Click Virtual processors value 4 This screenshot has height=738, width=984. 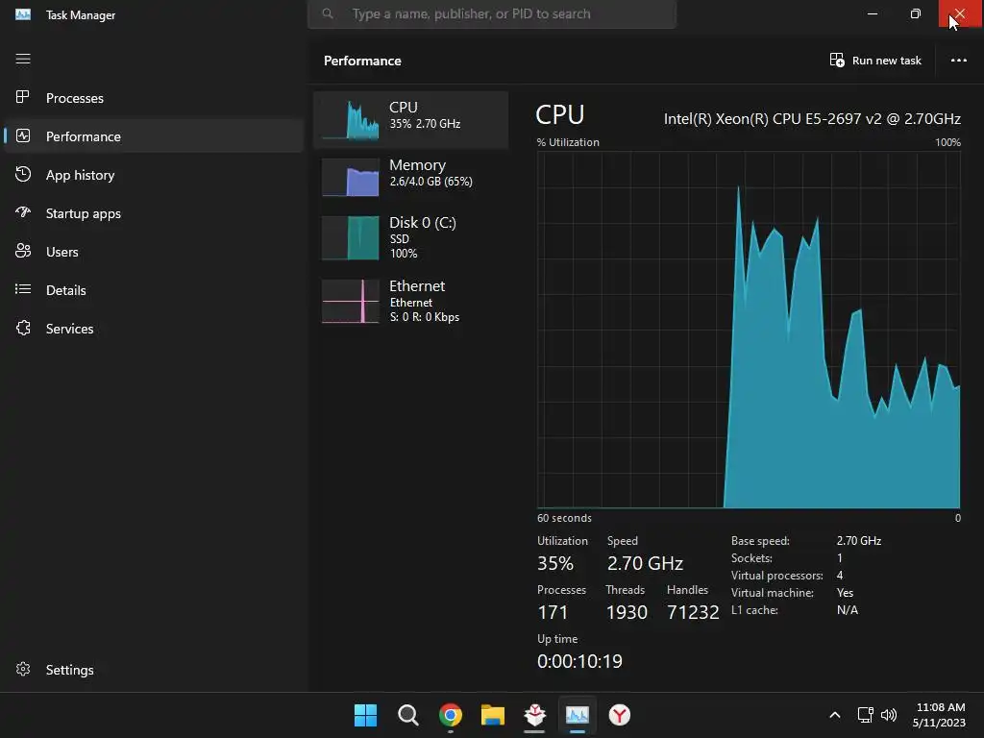pos(840,575)
